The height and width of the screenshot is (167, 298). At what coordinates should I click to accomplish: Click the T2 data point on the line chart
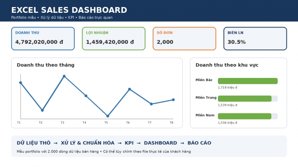[x=42, y=110]
